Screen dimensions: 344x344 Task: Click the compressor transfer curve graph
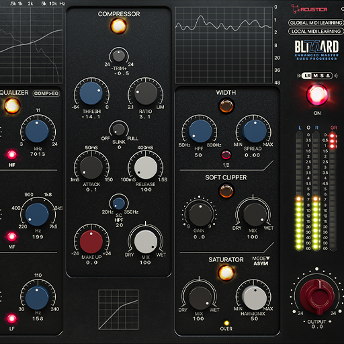click(118, 310)
